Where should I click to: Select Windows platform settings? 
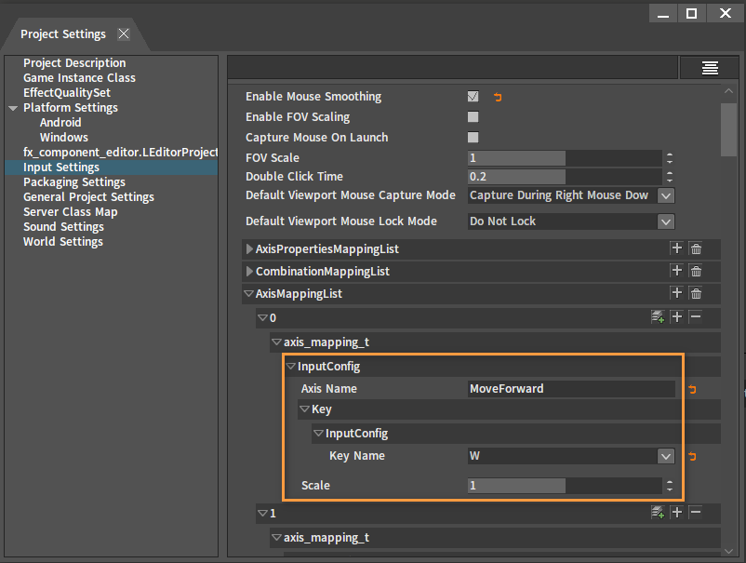point(64,137)
